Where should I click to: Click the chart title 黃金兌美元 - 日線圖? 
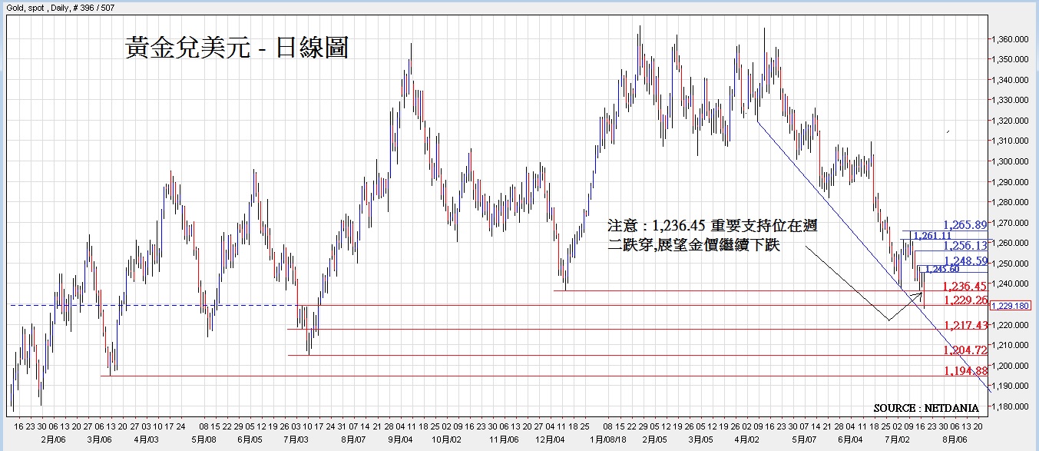coord(237,48)
